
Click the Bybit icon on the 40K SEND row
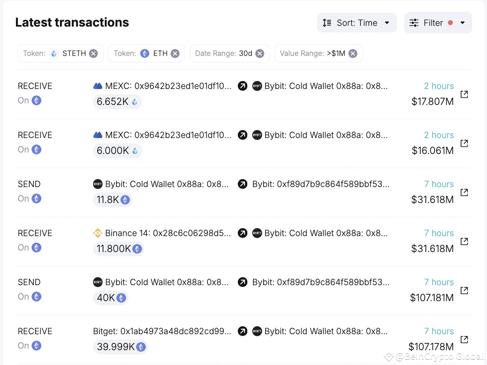coord(98,282)
